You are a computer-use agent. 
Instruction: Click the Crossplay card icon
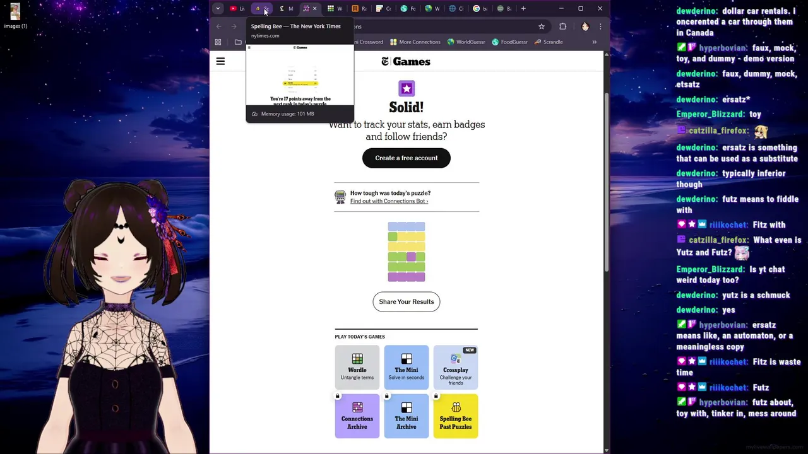(x=456, y=359)
